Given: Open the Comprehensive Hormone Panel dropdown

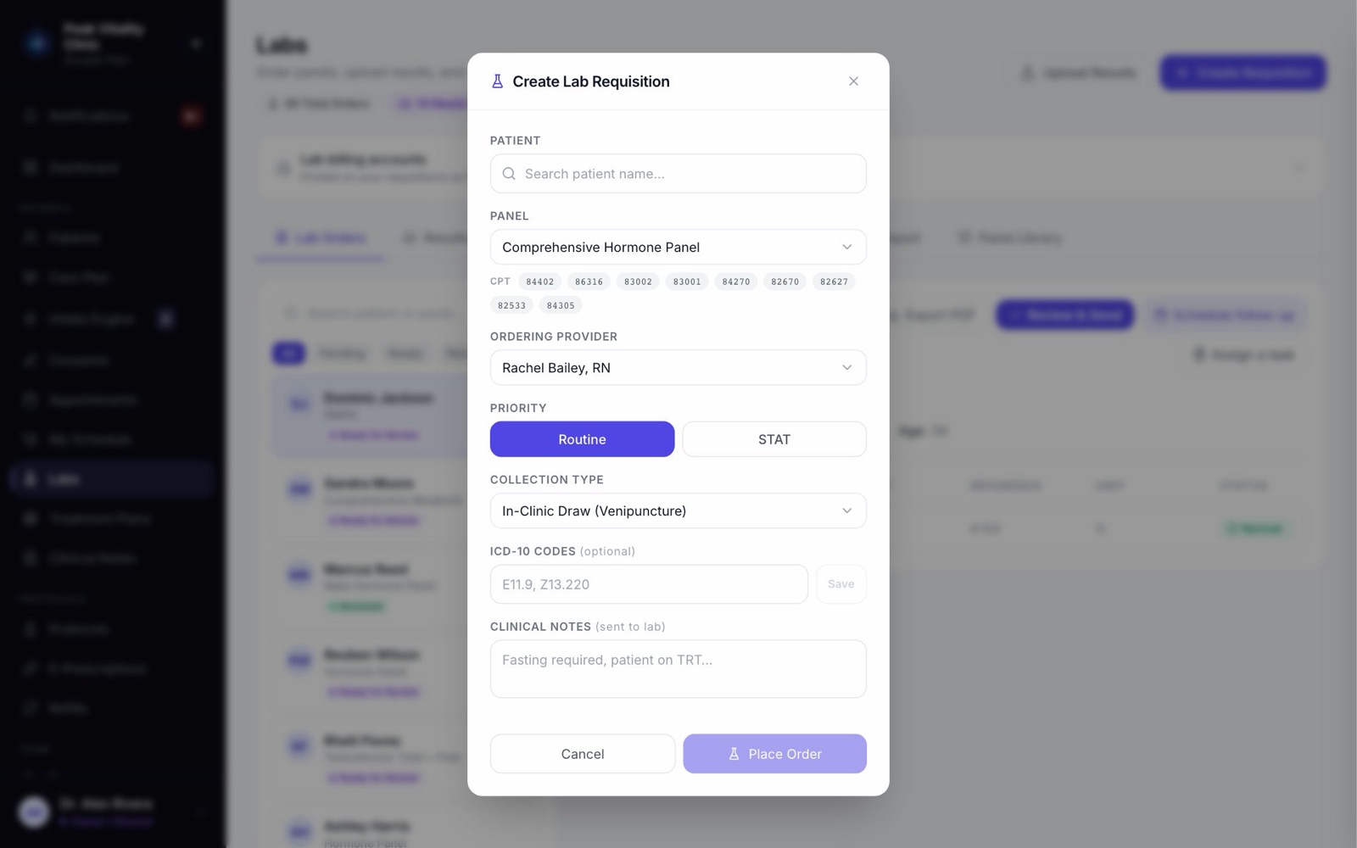Looking at the screenshot, I should 678,247.
